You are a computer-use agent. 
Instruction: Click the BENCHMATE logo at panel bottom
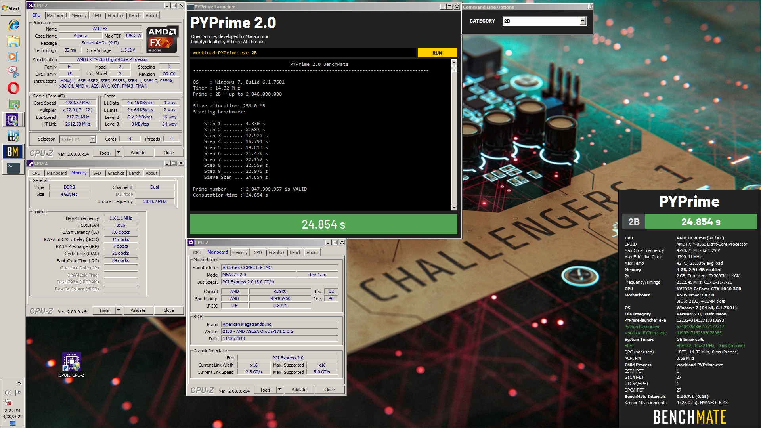690,417
